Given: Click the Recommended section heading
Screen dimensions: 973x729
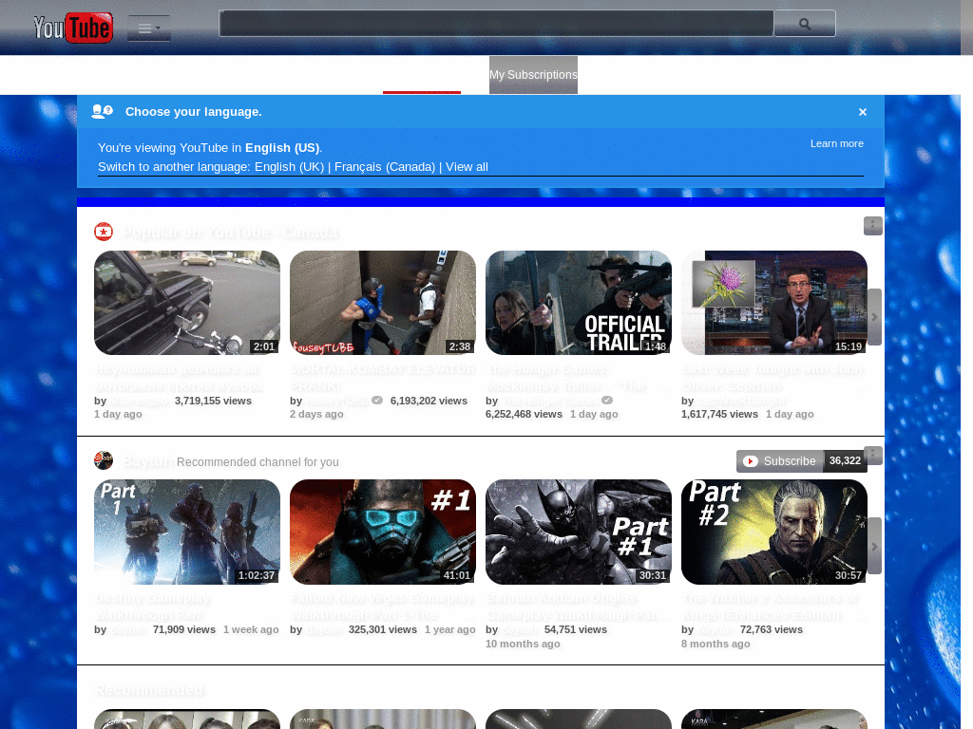Looking at the screenshot, I should [x=150, y=691].
